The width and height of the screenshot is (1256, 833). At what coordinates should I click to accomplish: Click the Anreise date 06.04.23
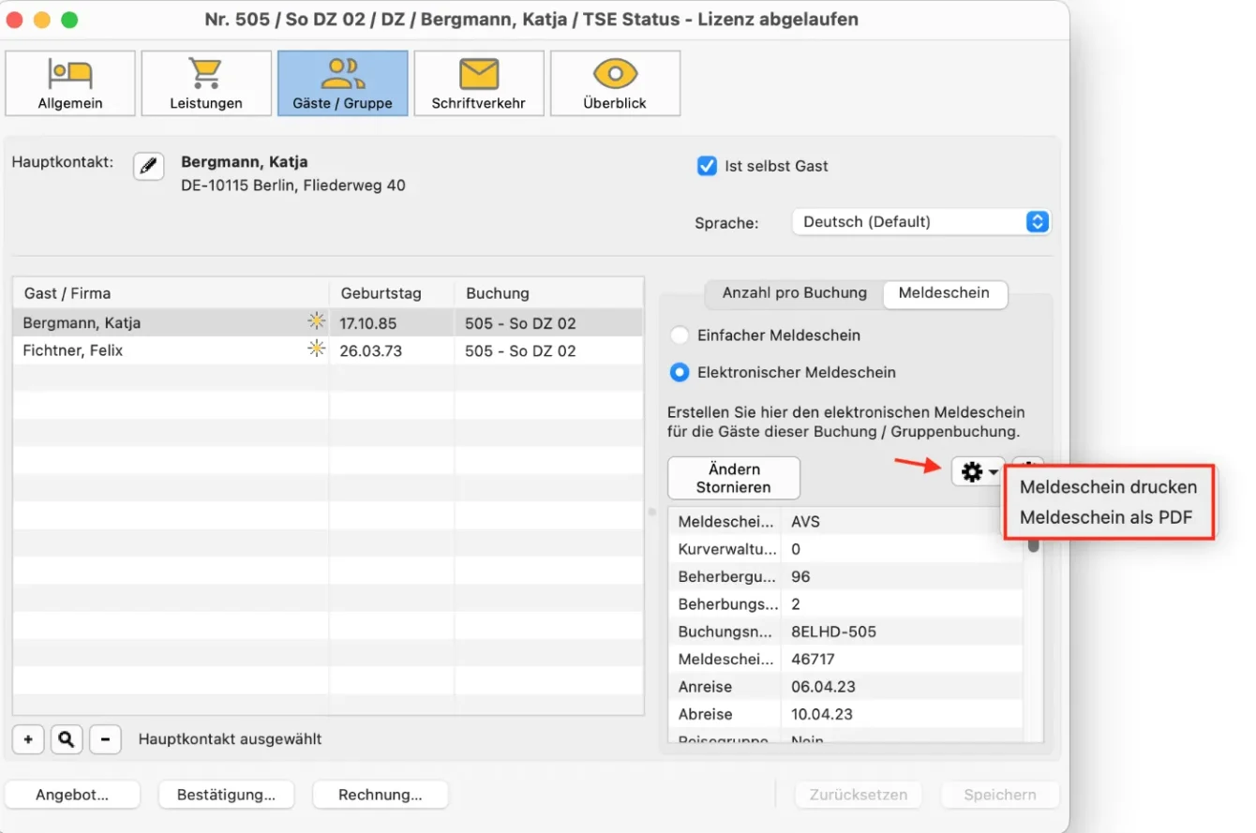coord(823,687)
